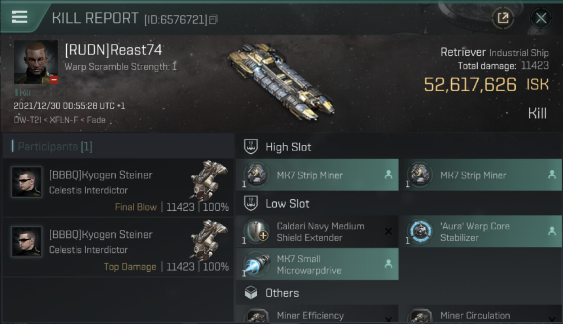This screenshot has width=563, height=324.
Task: Select the first MK7 Strip Miner module icon
Action: [256, 175]
